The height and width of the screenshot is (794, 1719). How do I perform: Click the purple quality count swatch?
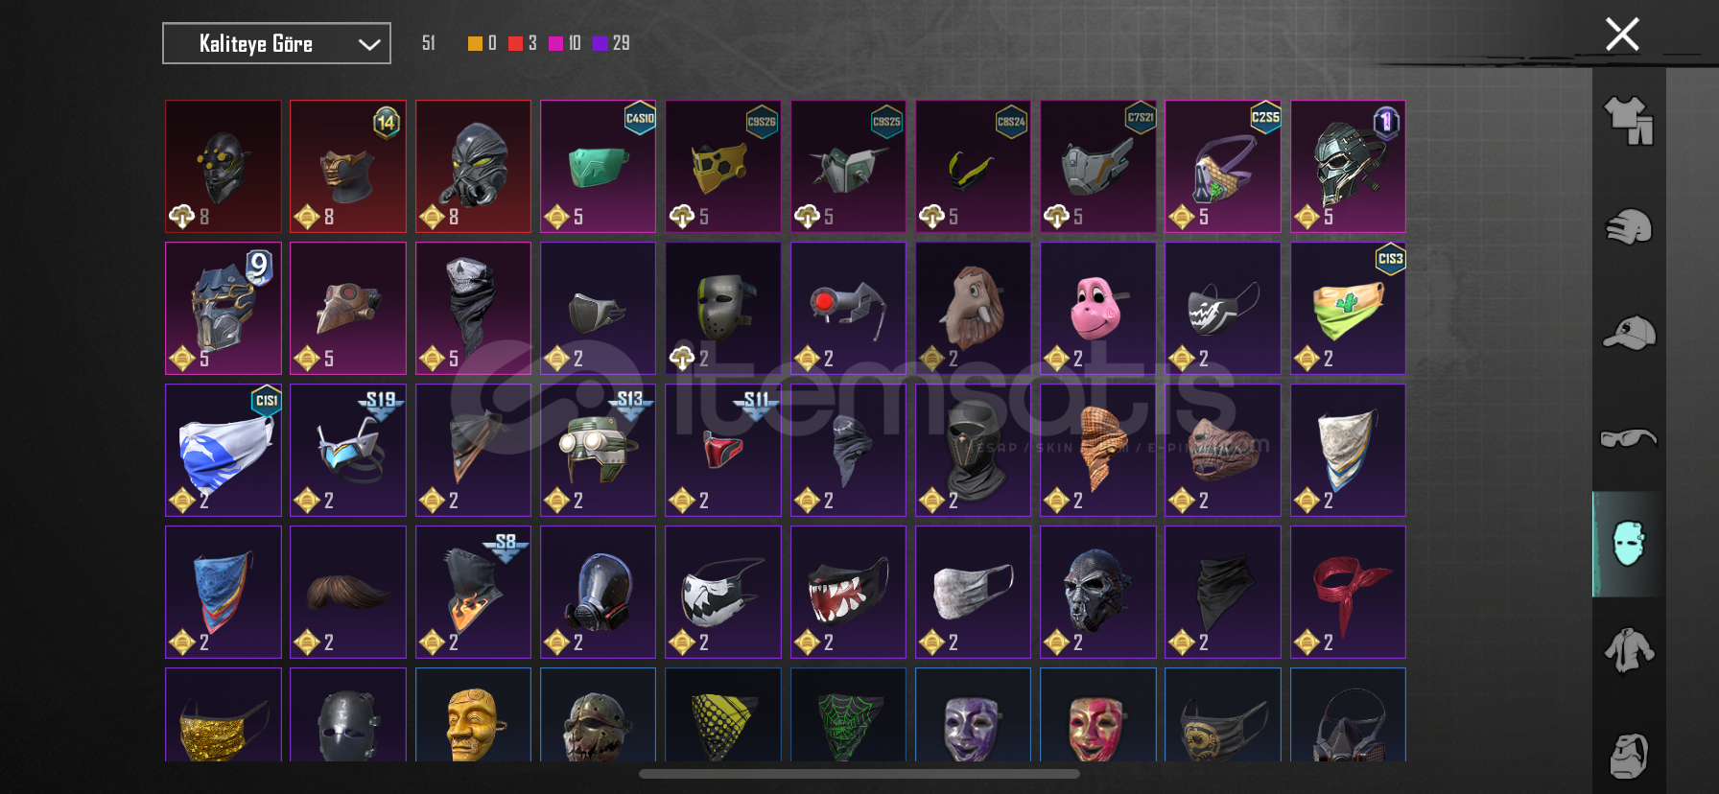click(x=600, y=43)
